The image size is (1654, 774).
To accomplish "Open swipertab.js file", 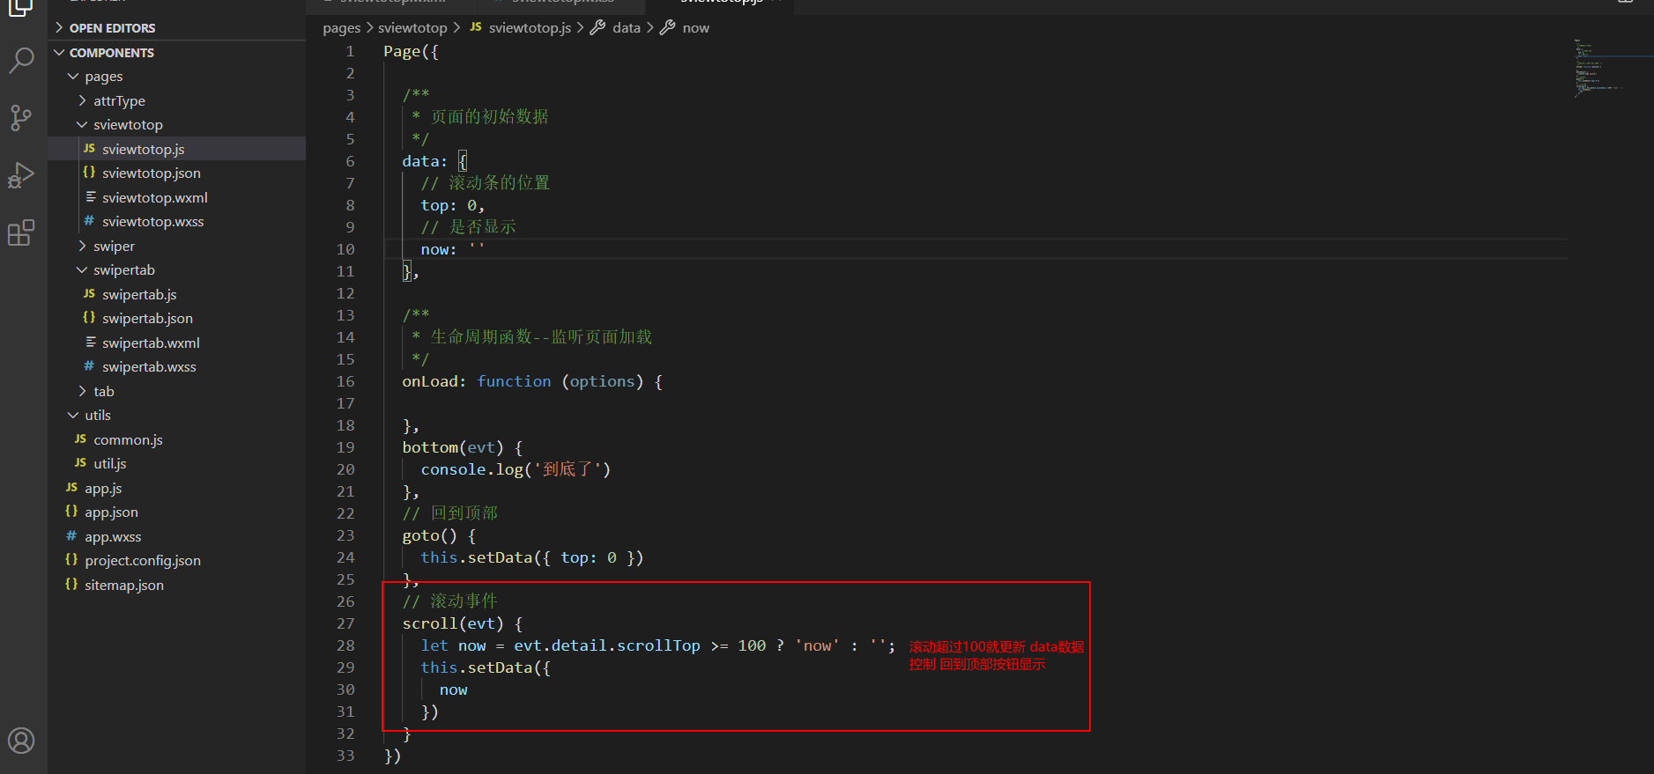I will tap(176, 295).
